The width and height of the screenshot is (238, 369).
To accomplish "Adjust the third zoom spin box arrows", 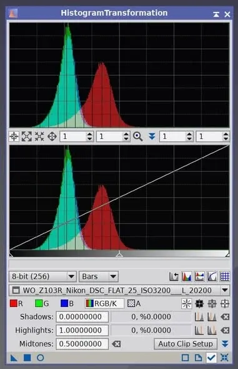I will [x=189, y=136].
